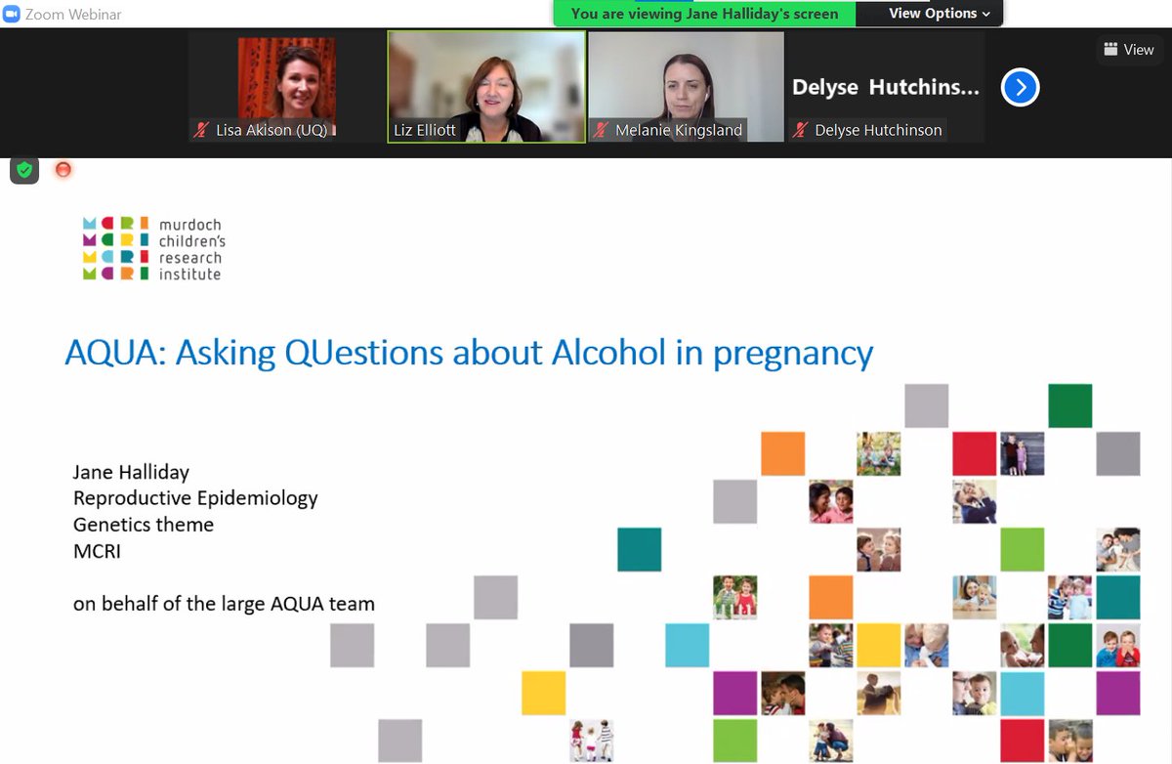Click the 'Genetics theme' text line
The image size is (1172, 764).
click(x=144, y=525)
